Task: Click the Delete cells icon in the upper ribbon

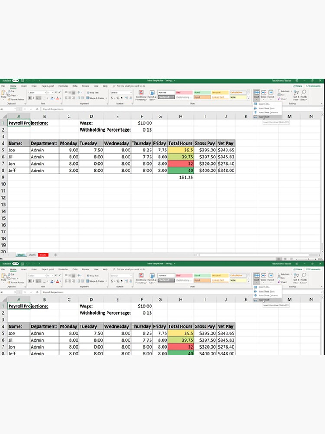Action: (x=264, y=95)
